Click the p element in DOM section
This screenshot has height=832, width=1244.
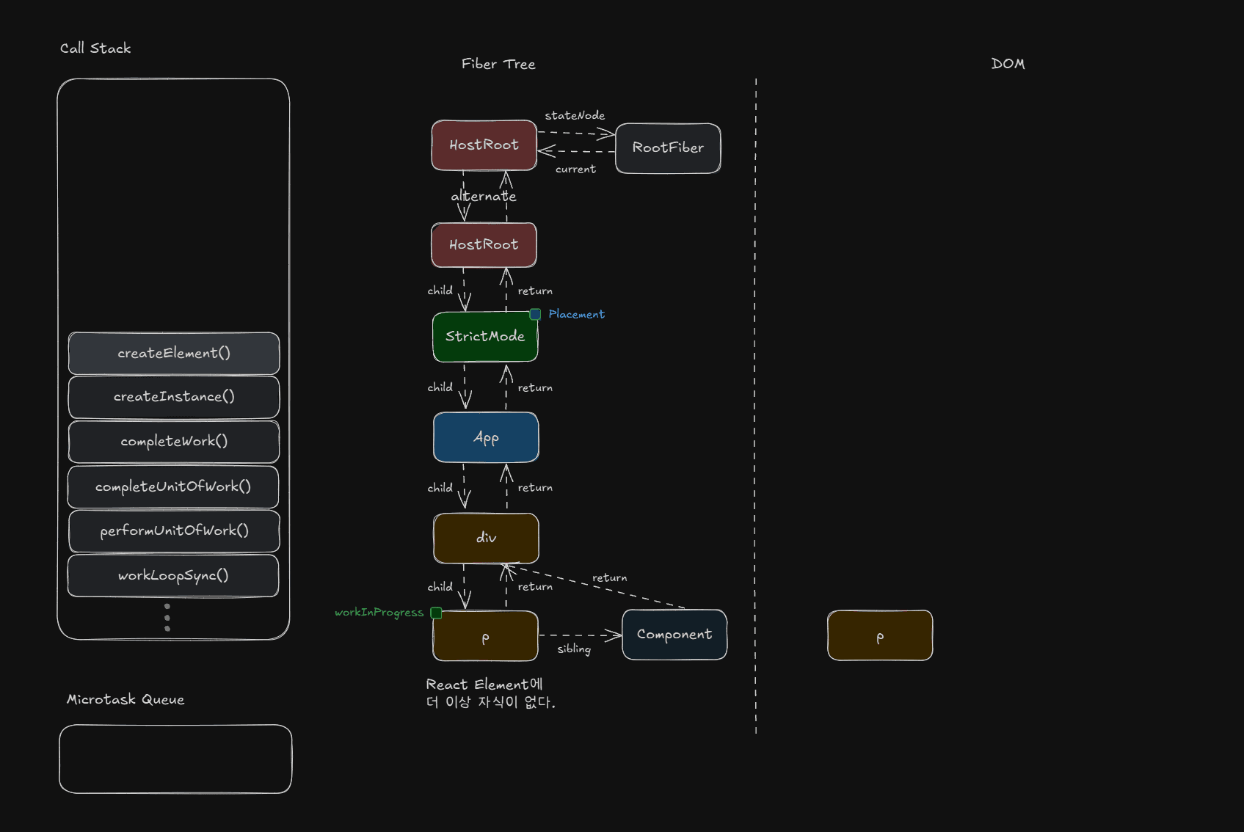click(880, 636)
